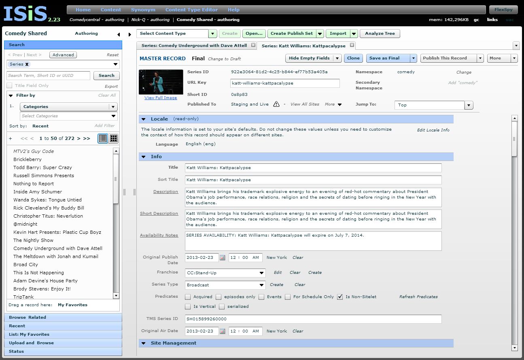Open calendar for Original Publish Date
Image resolution: width=524 pixels, height=360 pixels.
point(223,258)
